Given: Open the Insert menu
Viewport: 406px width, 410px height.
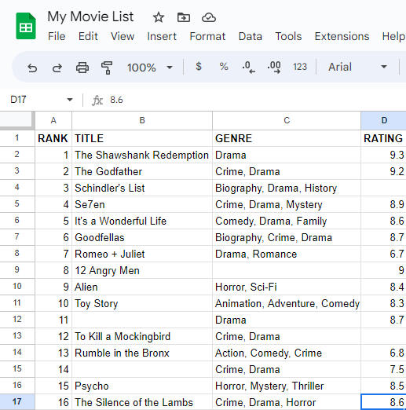Looking at the screenshot, I should pyautogui.click(x=162, y=36).
